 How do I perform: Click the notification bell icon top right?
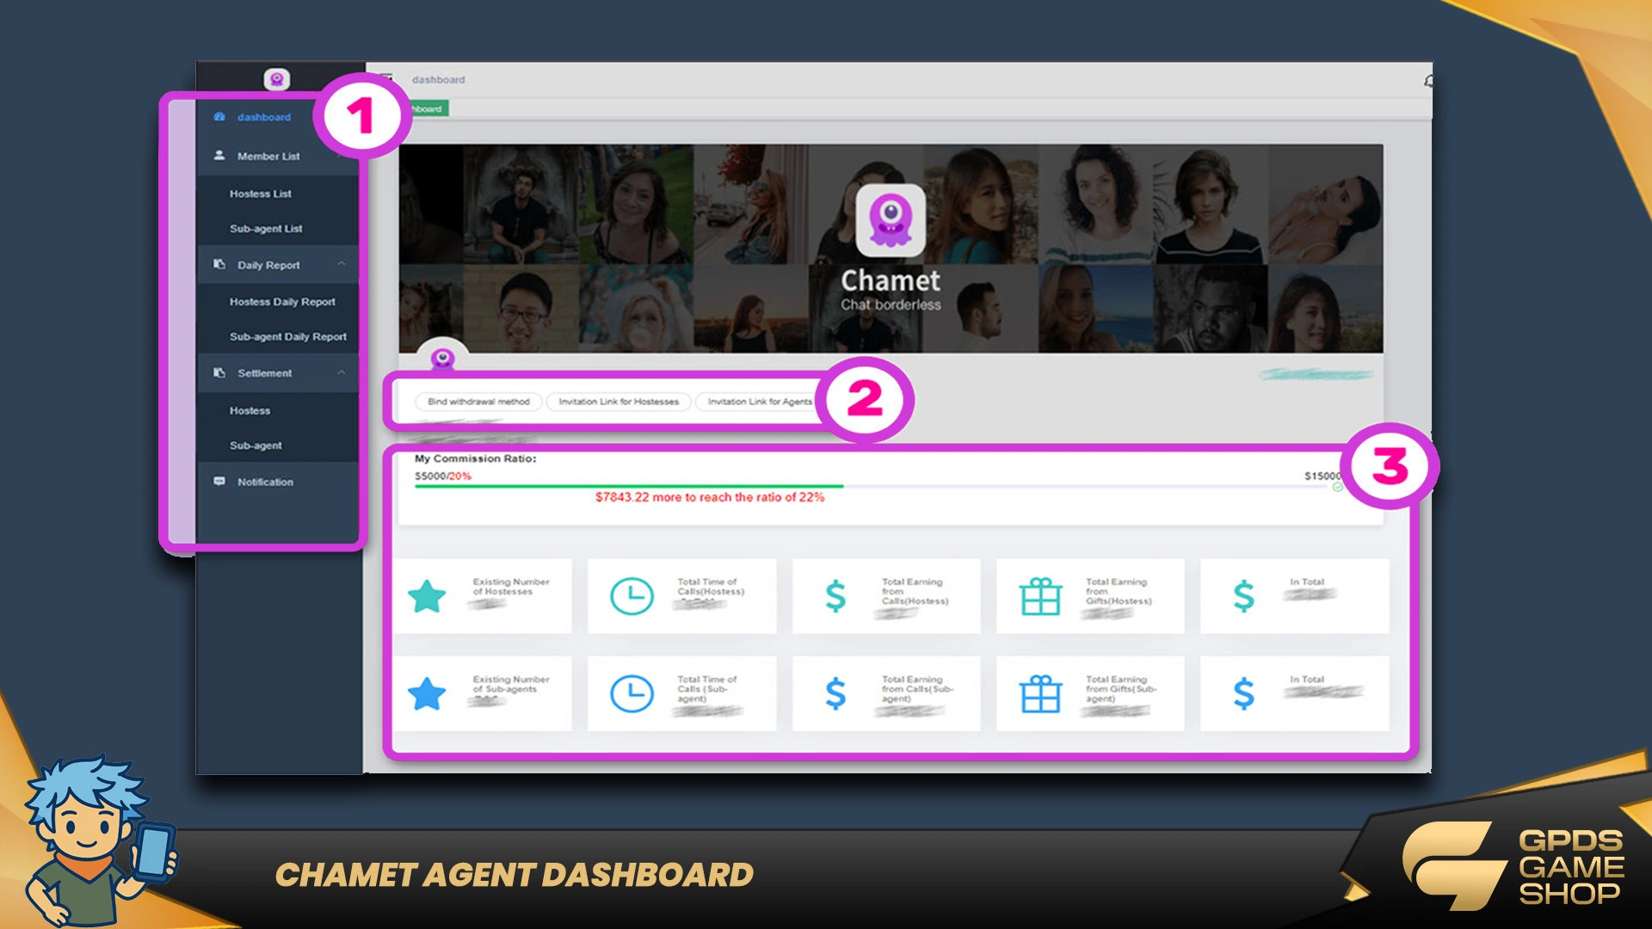tap(1427, 81)
